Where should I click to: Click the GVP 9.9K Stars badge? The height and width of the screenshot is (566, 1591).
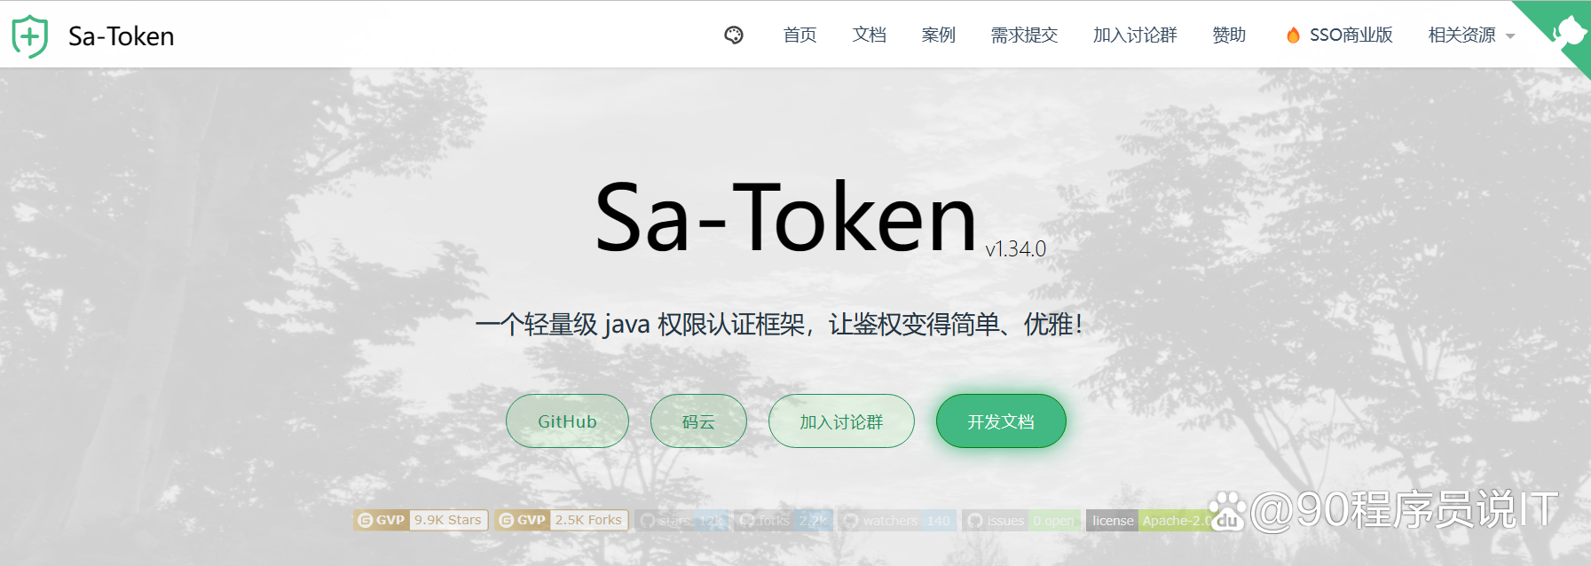click(421, 521)
